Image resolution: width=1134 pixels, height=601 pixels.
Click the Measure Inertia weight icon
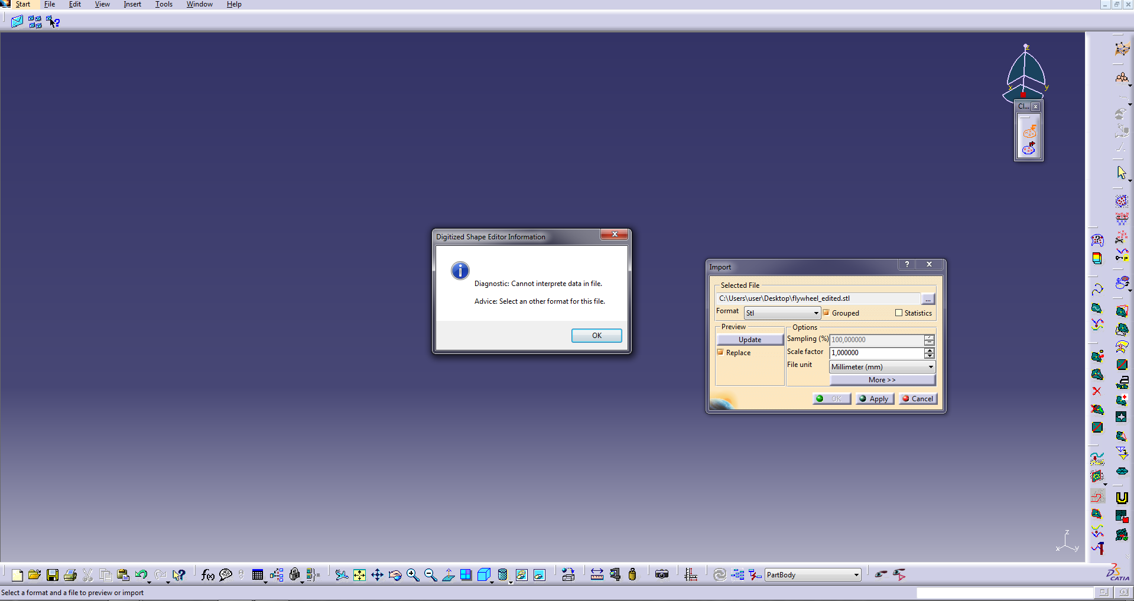pyautogui.click(x=632, y=575)
